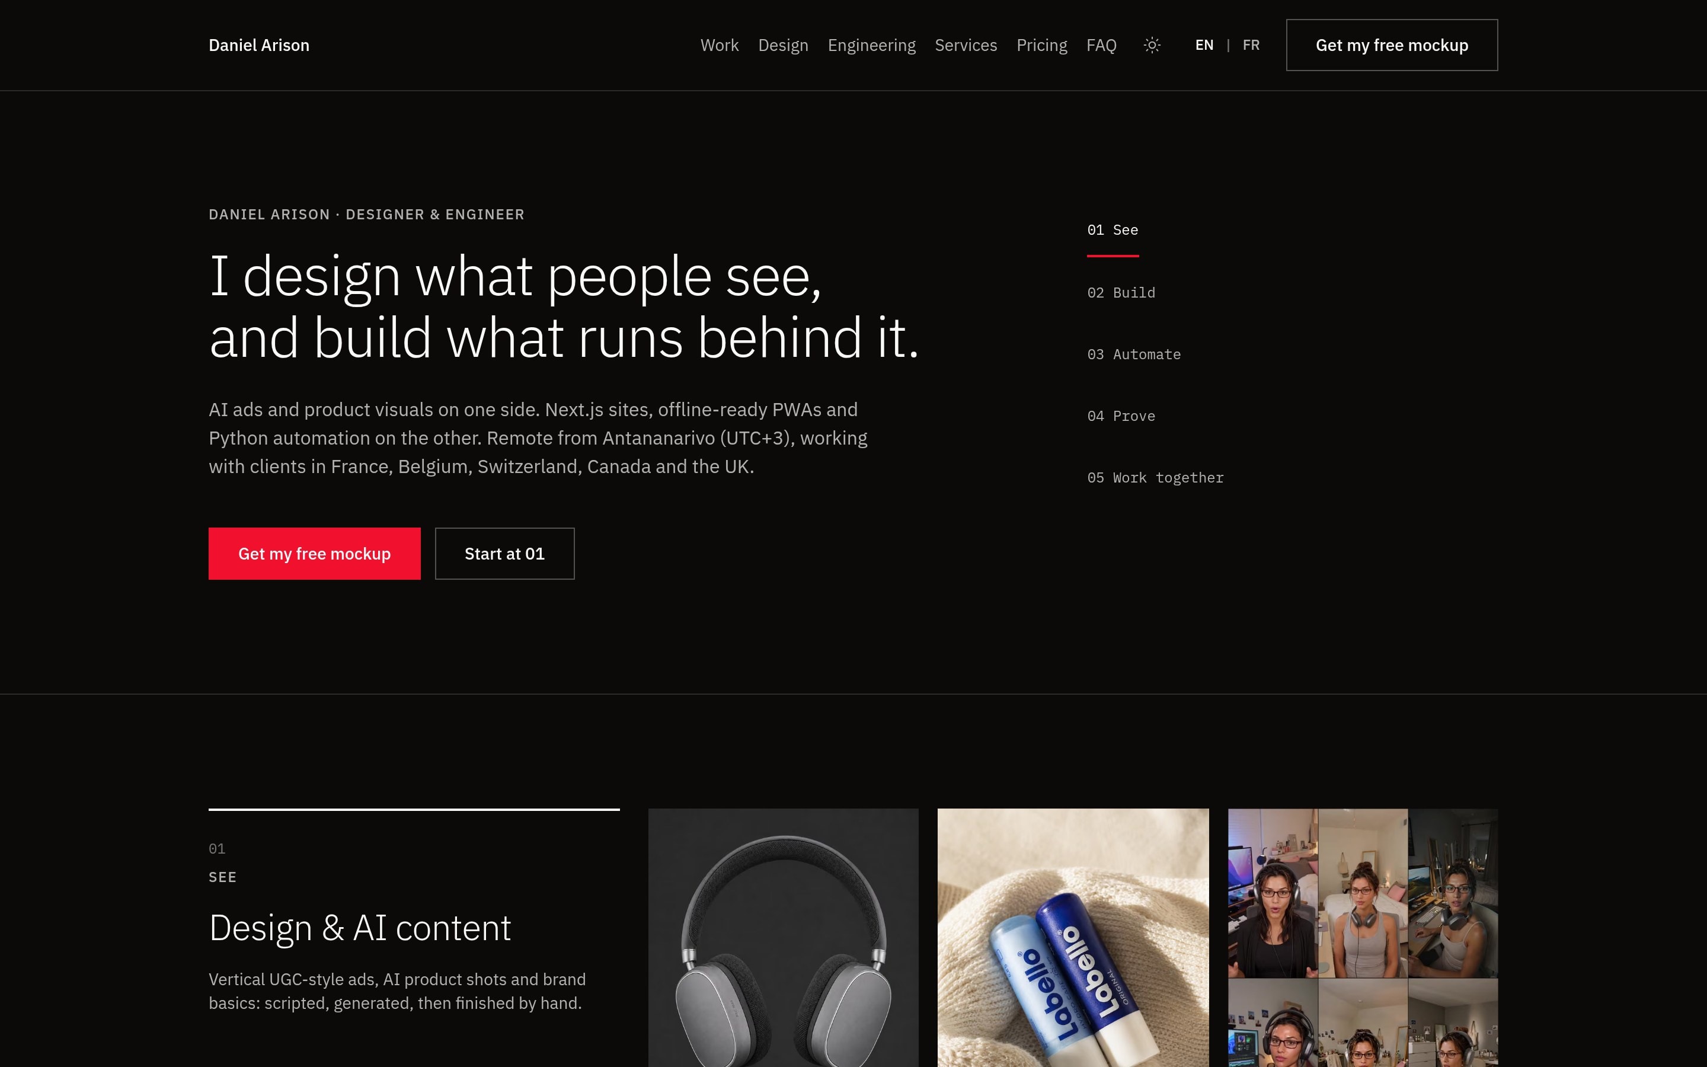Open the Engineering nav item
The width and height of the screenshot is (1707, 1067).
pos(871,45)
